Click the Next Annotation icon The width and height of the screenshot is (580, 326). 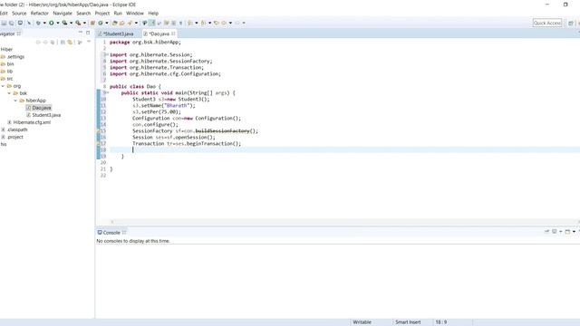(190, 23)
